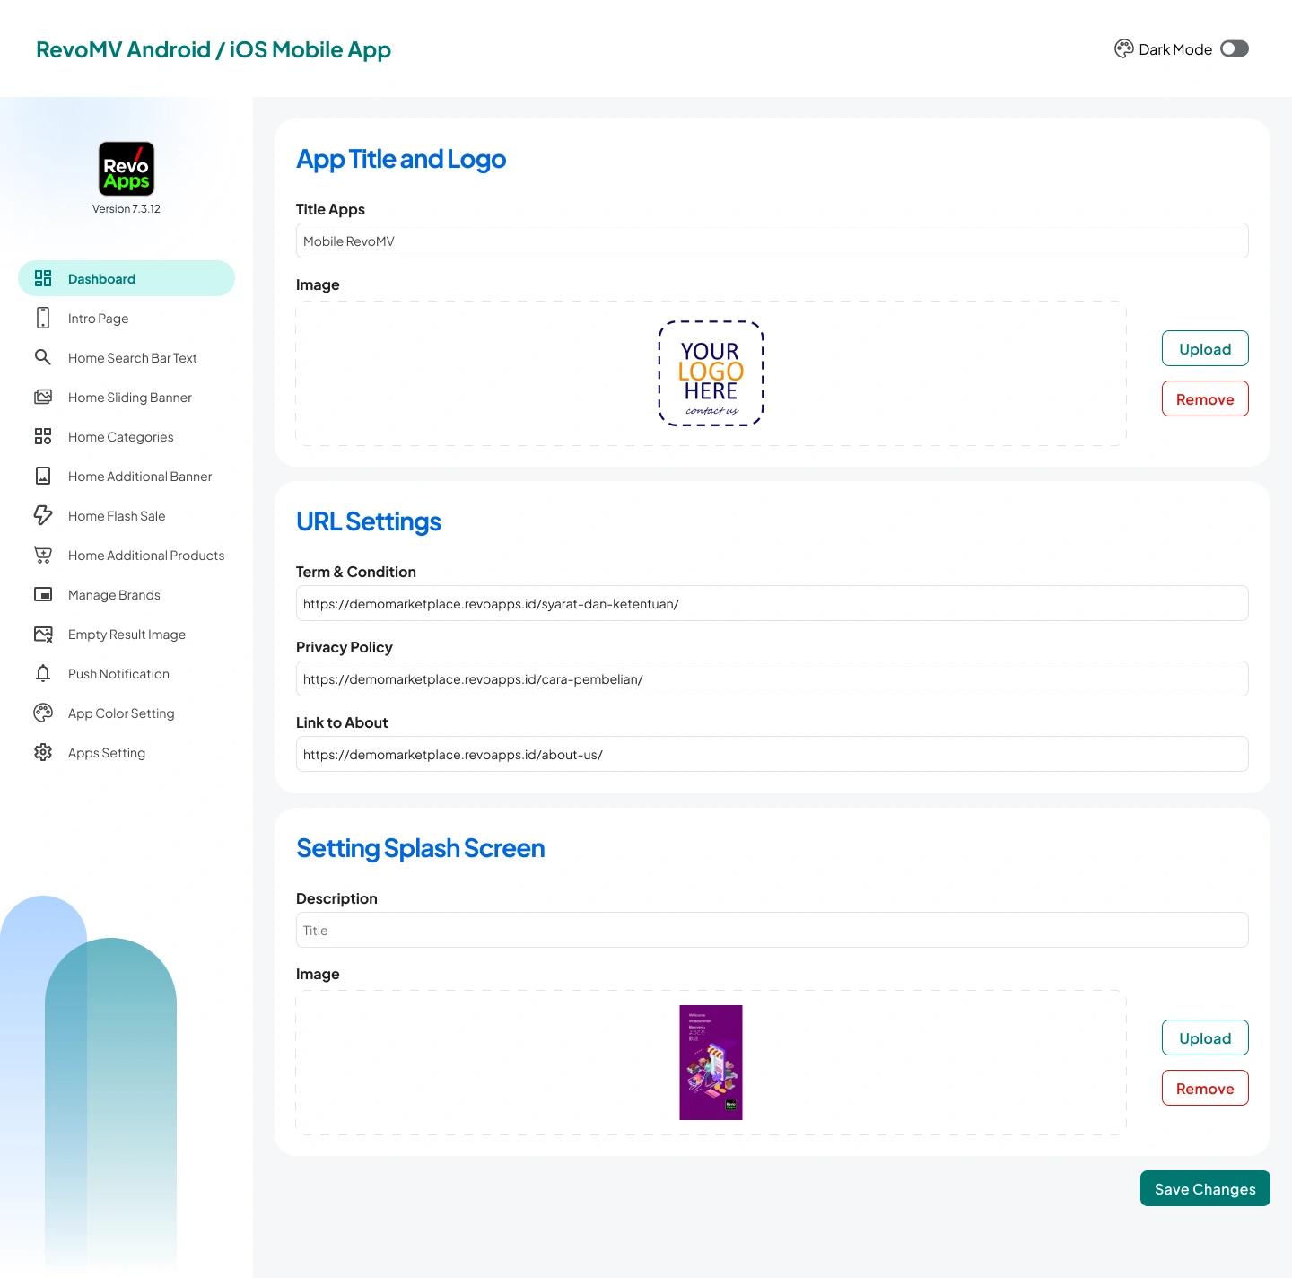Screen dimensions: 1292x1278
Task: Focus the Title Apps input field
Action: coord(773,241)
